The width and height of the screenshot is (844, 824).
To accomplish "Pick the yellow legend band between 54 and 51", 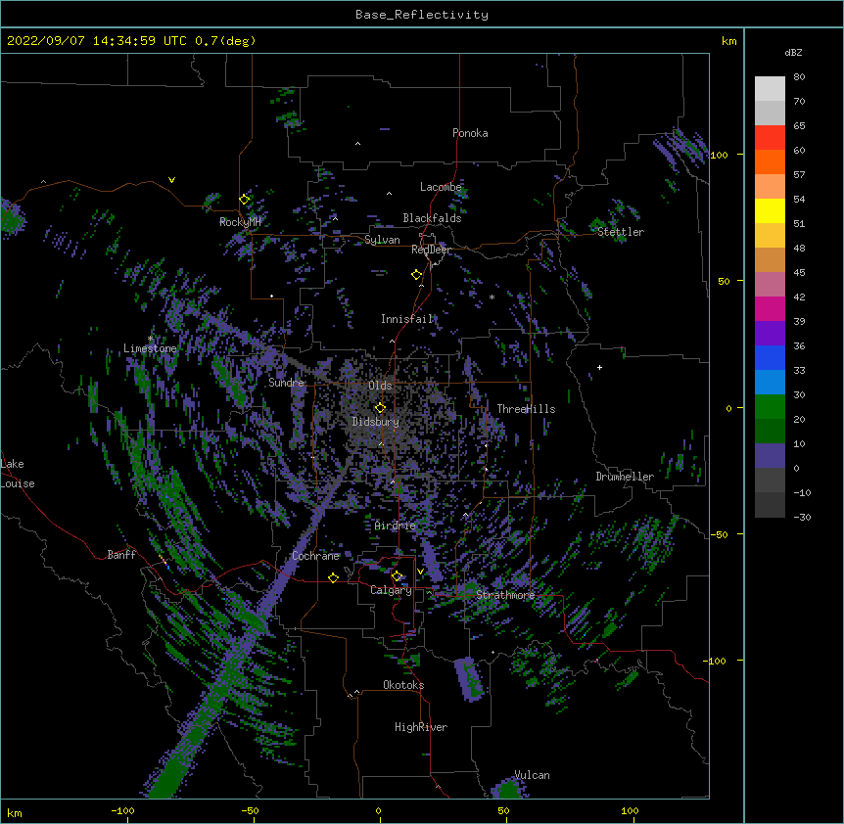I will (x=770, y=210).
